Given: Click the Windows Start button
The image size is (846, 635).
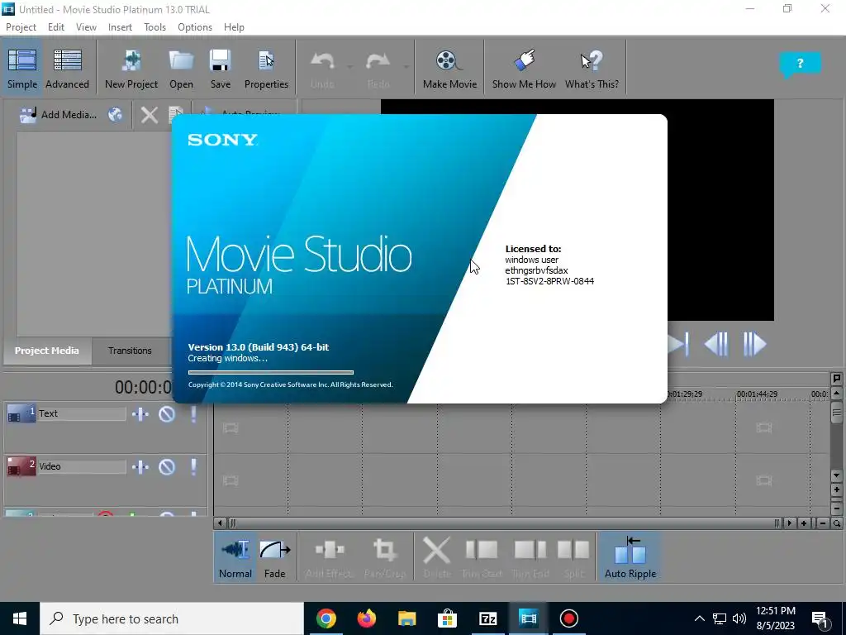Looking at the screenshot, I should 20,618.
